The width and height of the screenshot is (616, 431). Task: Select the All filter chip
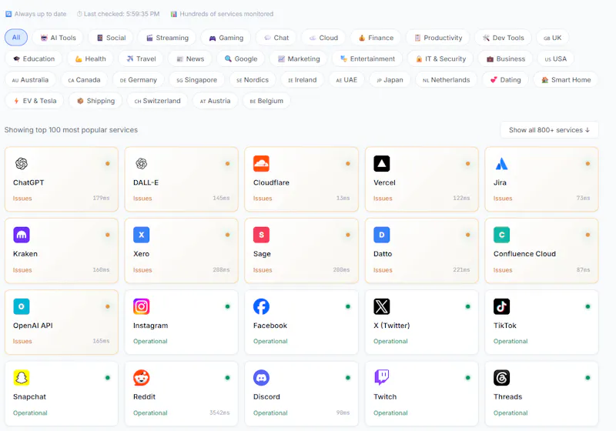16,37
